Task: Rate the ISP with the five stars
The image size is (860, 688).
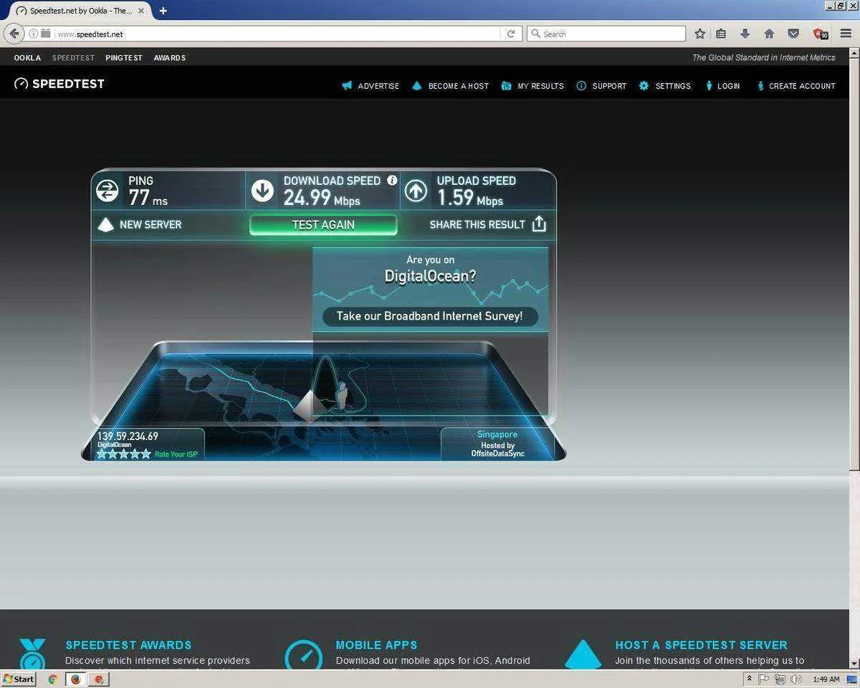Action: point(124,454)
